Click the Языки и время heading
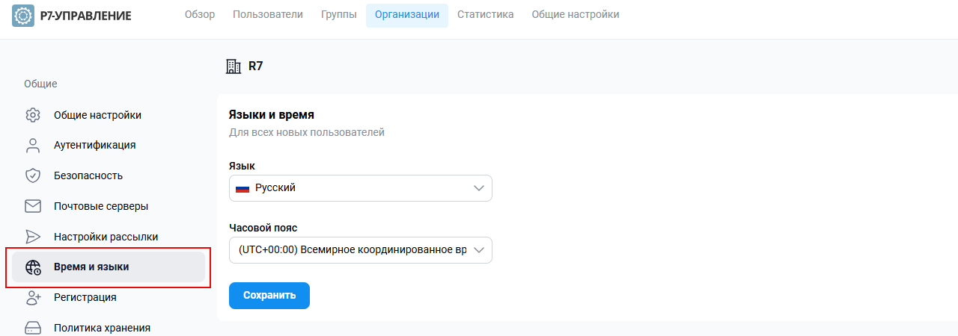The image size is (958, 336). [x=271, y=115]
